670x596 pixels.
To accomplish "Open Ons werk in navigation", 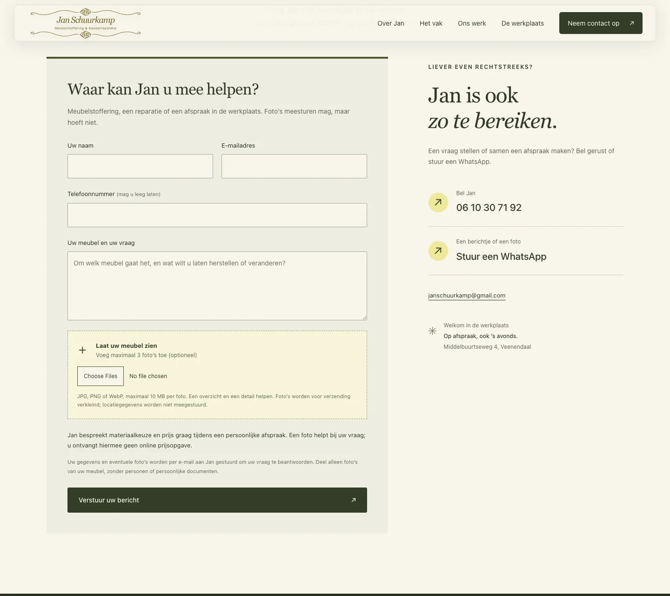I will pyautogui.click(x=472, y=23).
